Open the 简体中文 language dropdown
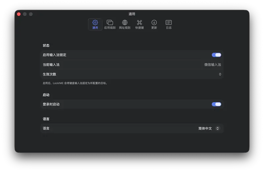 [209, 129]
